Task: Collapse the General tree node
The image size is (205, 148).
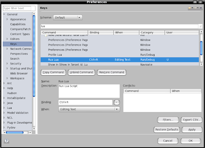Action: point(4,14)
